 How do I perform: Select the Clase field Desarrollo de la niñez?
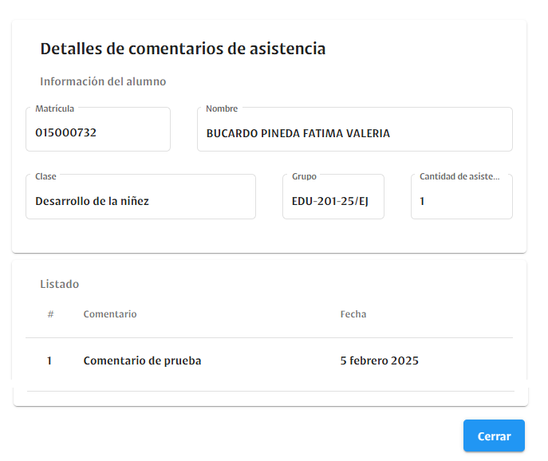coord(140,197)
